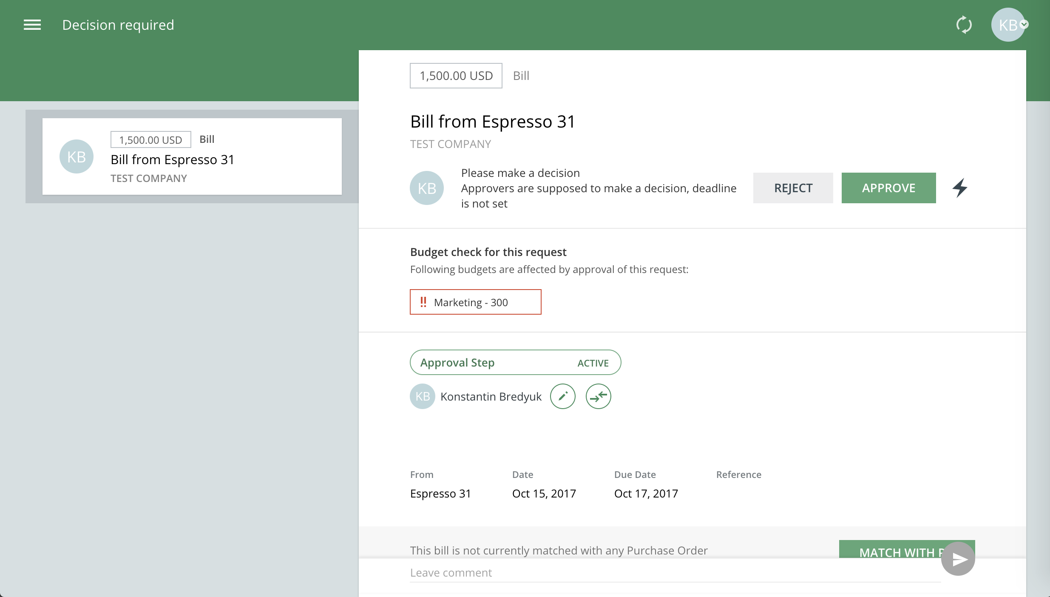The width and height of the screenshot is (1050, 597).
Task: Click the KB avatar in request list card
Action: pyautogui.click(x=77, y=156)
